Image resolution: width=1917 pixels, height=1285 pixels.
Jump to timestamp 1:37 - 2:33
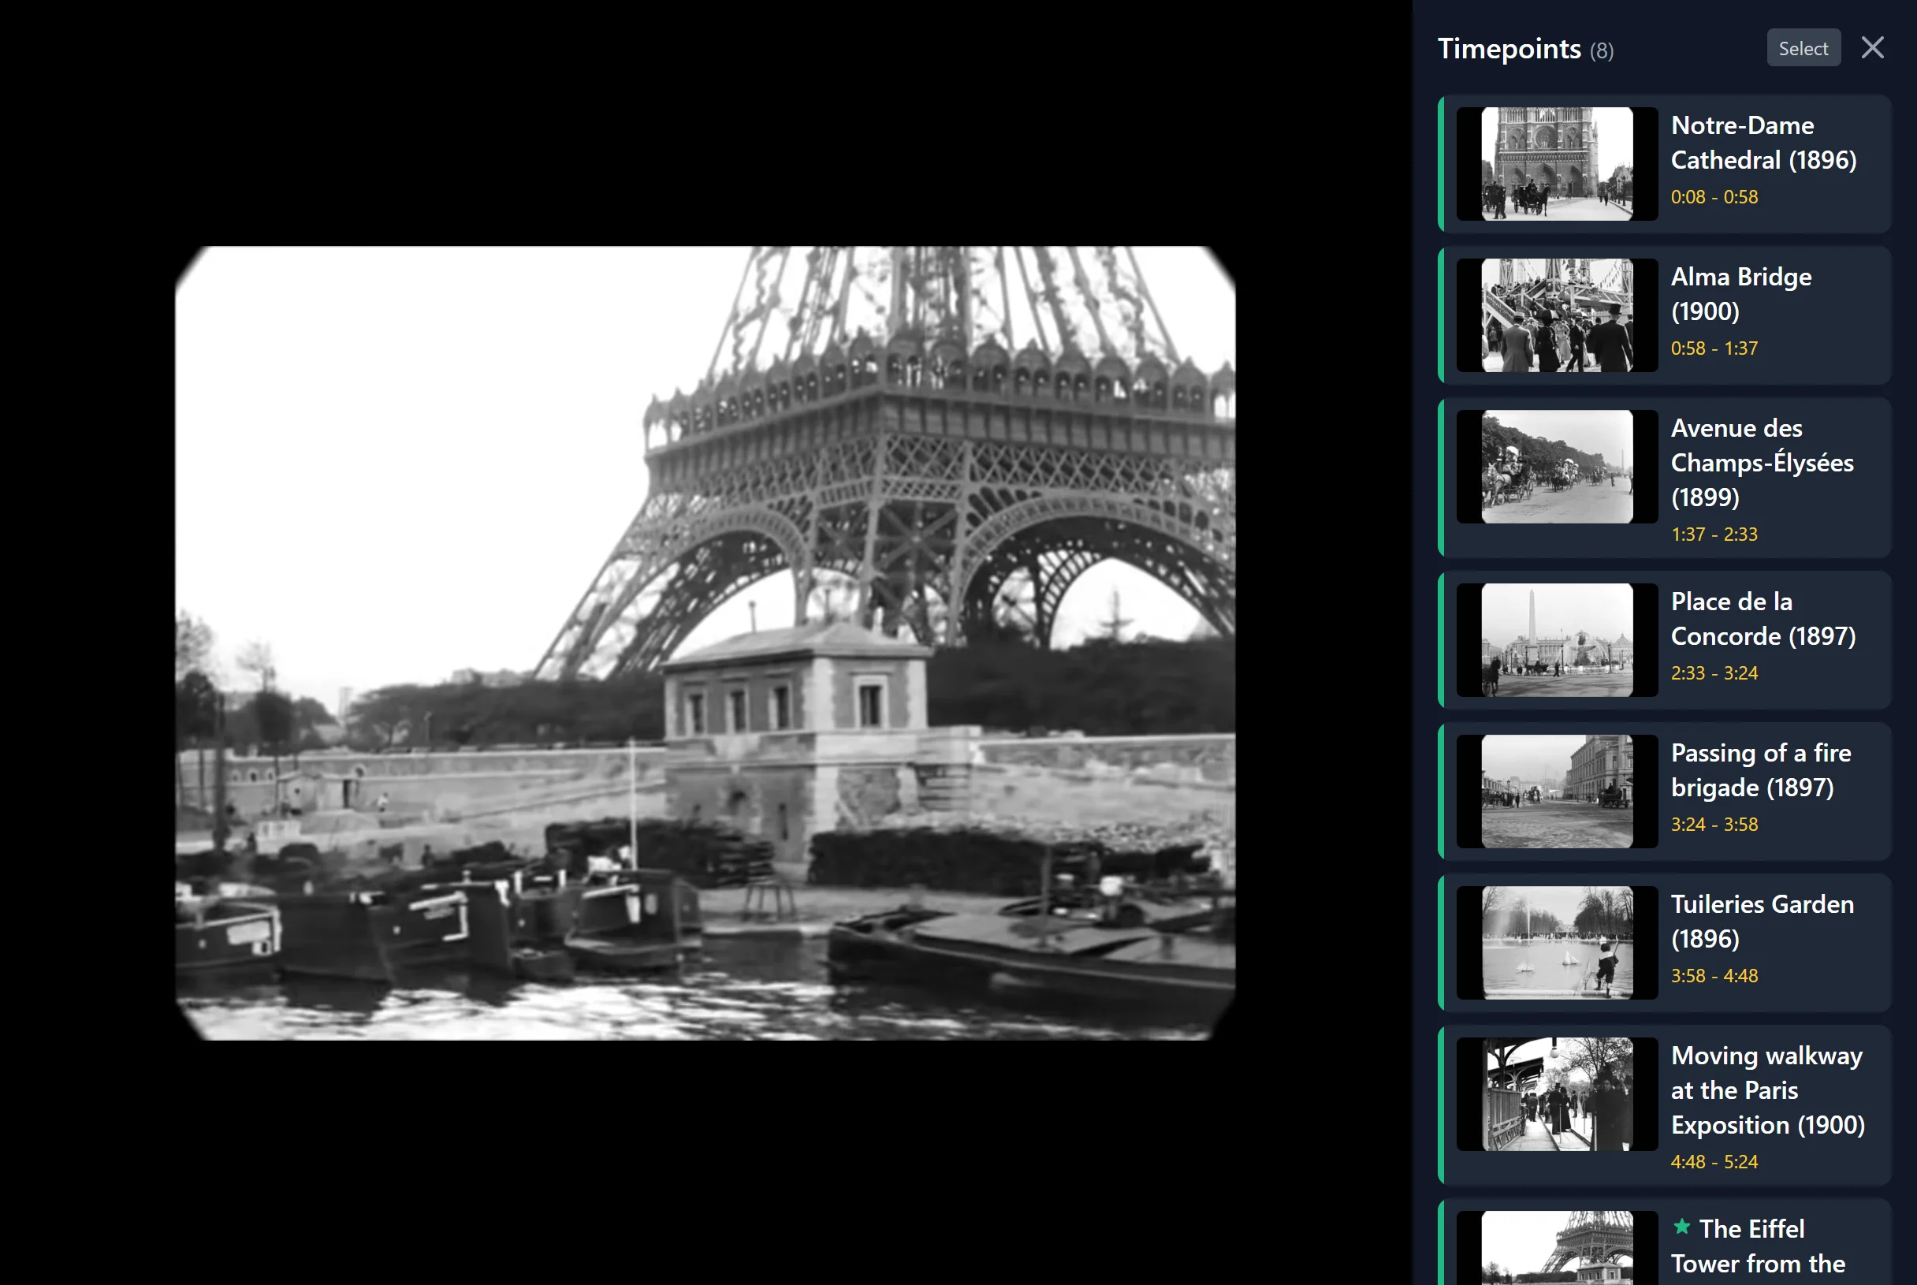pyautogui.click(x=1714, y=534)
